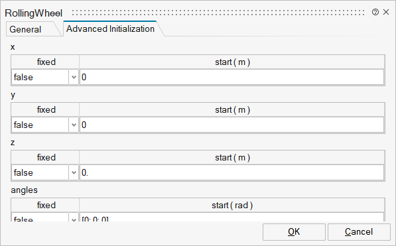Click the dotted title bar grip
396x246 pixels.
pyautogui.click(x=218, y=13)
